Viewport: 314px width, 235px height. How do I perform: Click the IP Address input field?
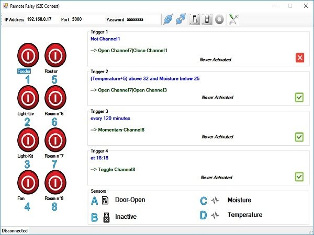coord(42,19)
